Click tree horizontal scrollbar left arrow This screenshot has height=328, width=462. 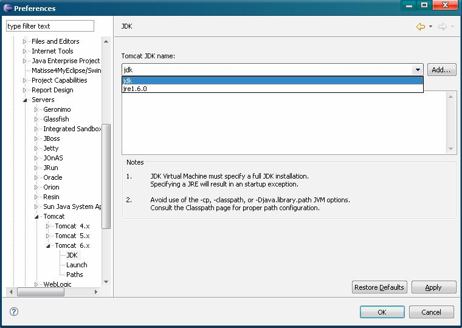pyautogui.click(x=11, y=292)
